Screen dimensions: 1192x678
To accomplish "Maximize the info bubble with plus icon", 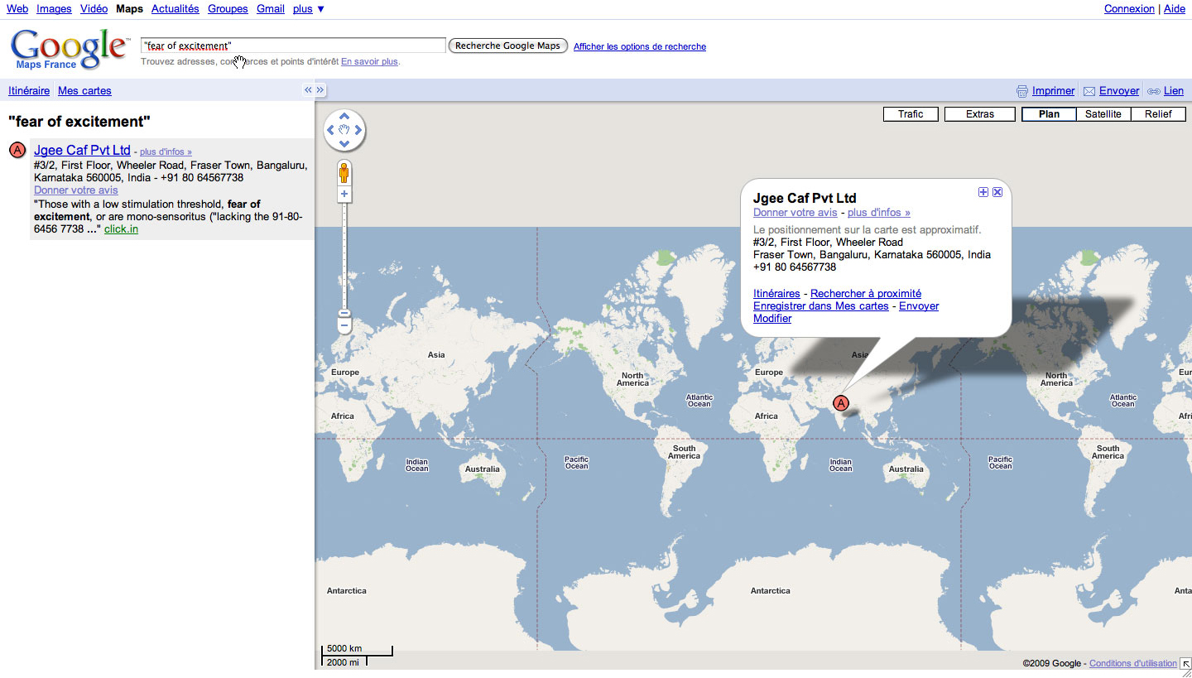I will point(983,192).
